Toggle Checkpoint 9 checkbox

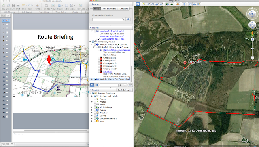point(99,66)
